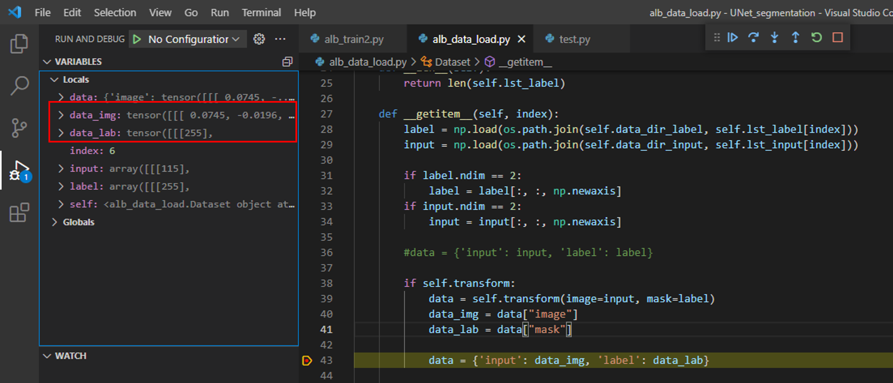Collapse the WATCH section
Screen dimensions: 893x383
pos(47,356)
